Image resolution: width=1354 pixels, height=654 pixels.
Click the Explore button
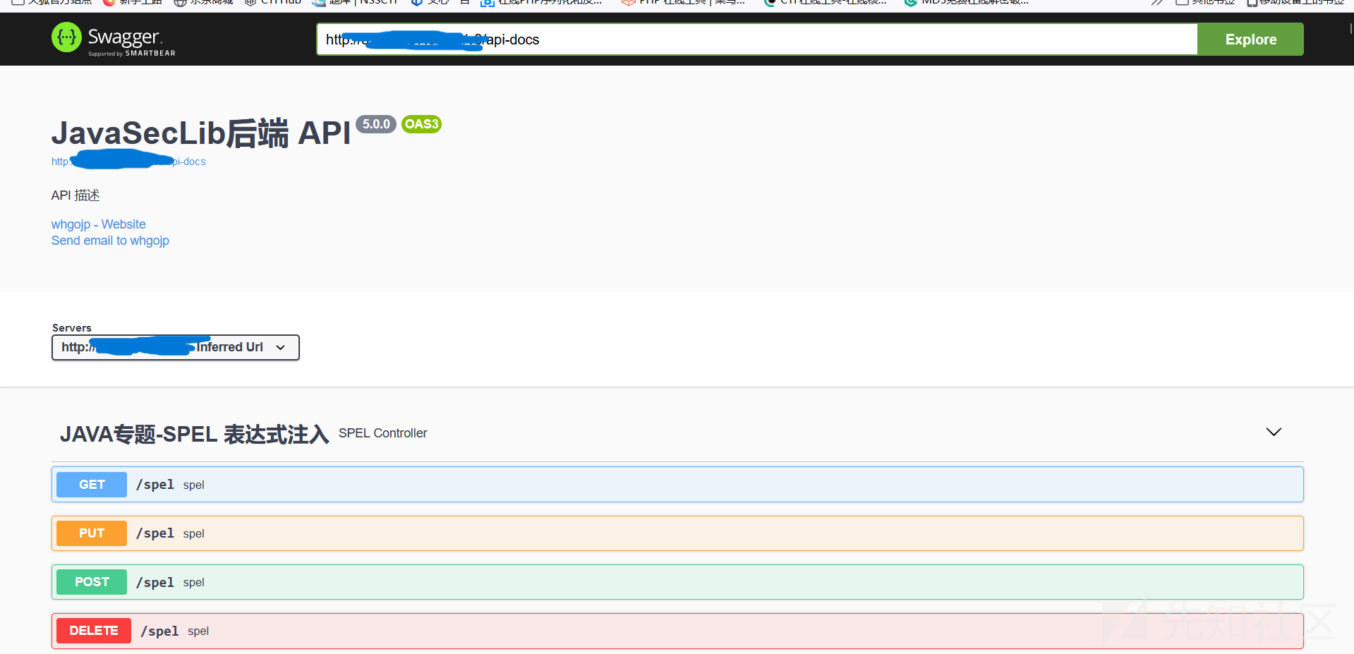(x=1250, y=40)
